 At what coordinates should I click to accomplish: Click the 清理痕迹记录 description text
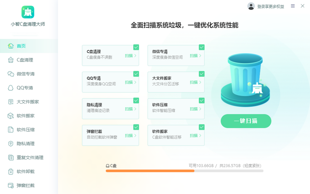98,111
